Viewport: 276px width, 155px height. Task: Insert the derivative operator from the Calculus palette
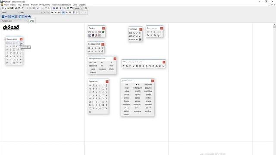tap(124, 66)
